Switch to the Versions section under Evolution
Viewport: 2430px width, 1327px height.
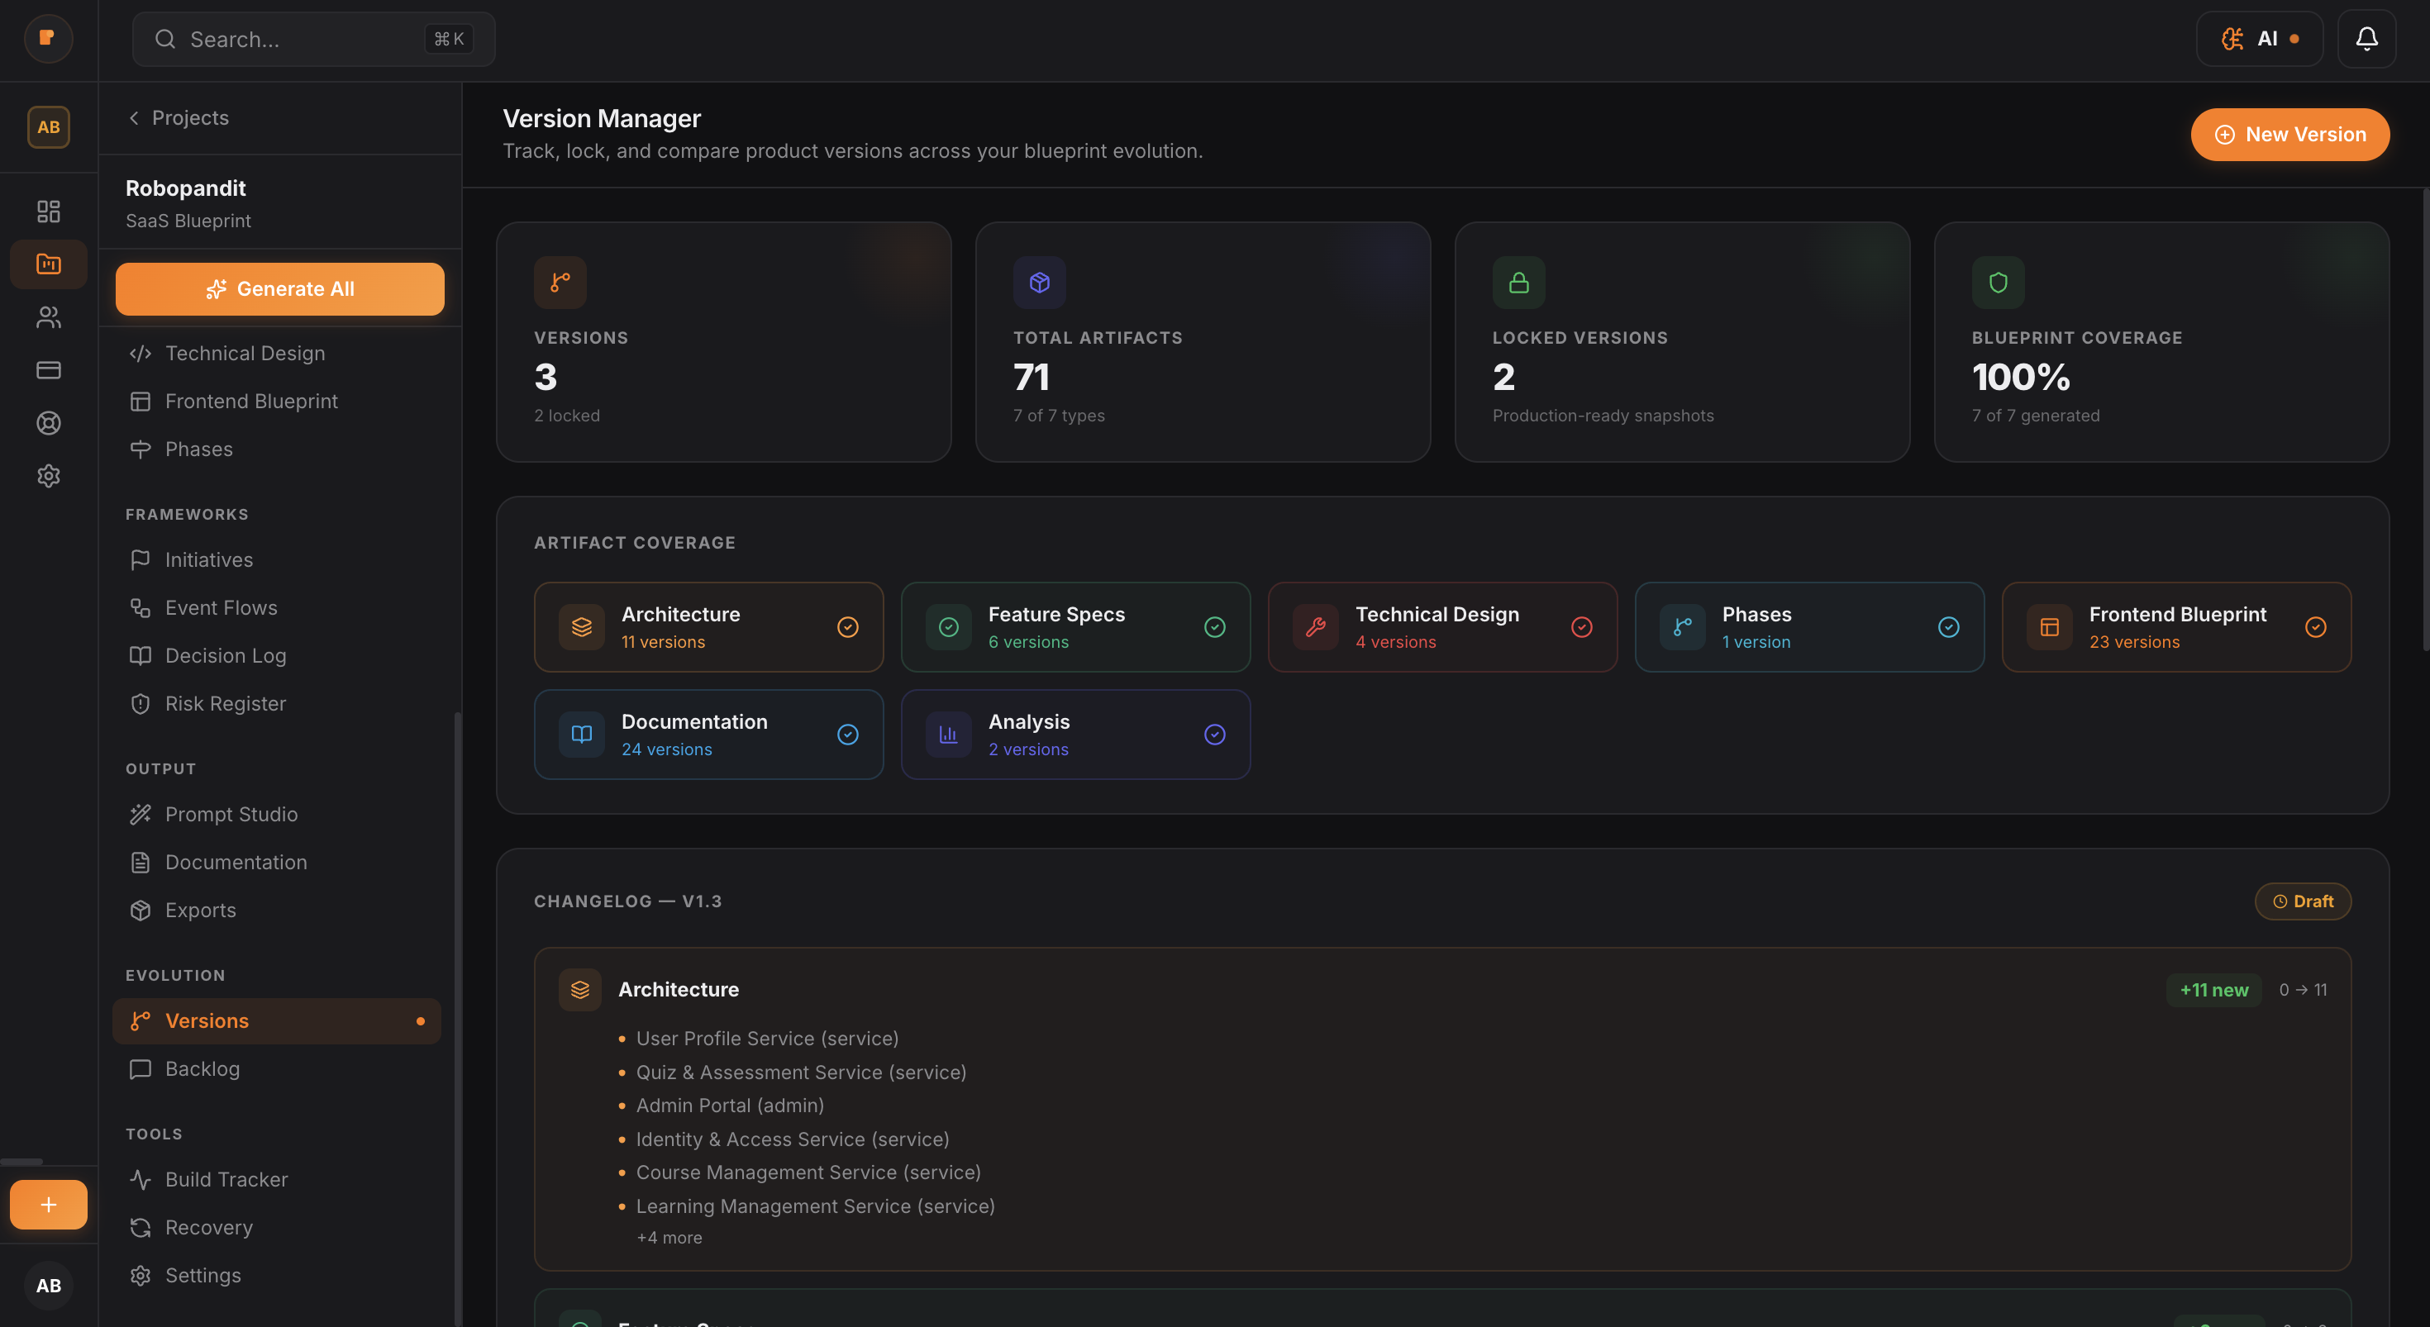tap(208, 1020)
